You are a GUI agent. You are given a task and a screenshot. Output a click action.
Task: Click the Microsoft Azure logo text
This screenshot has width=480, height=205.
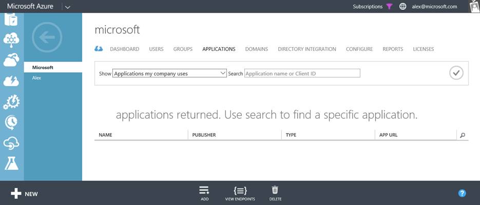pyautogui.click(x=30, y=6)
